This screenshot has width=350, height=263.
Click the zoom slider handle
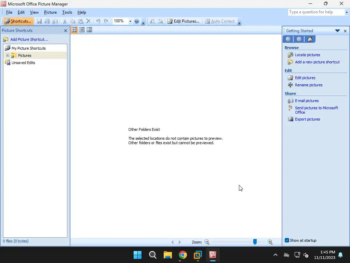tap(255, 241)
